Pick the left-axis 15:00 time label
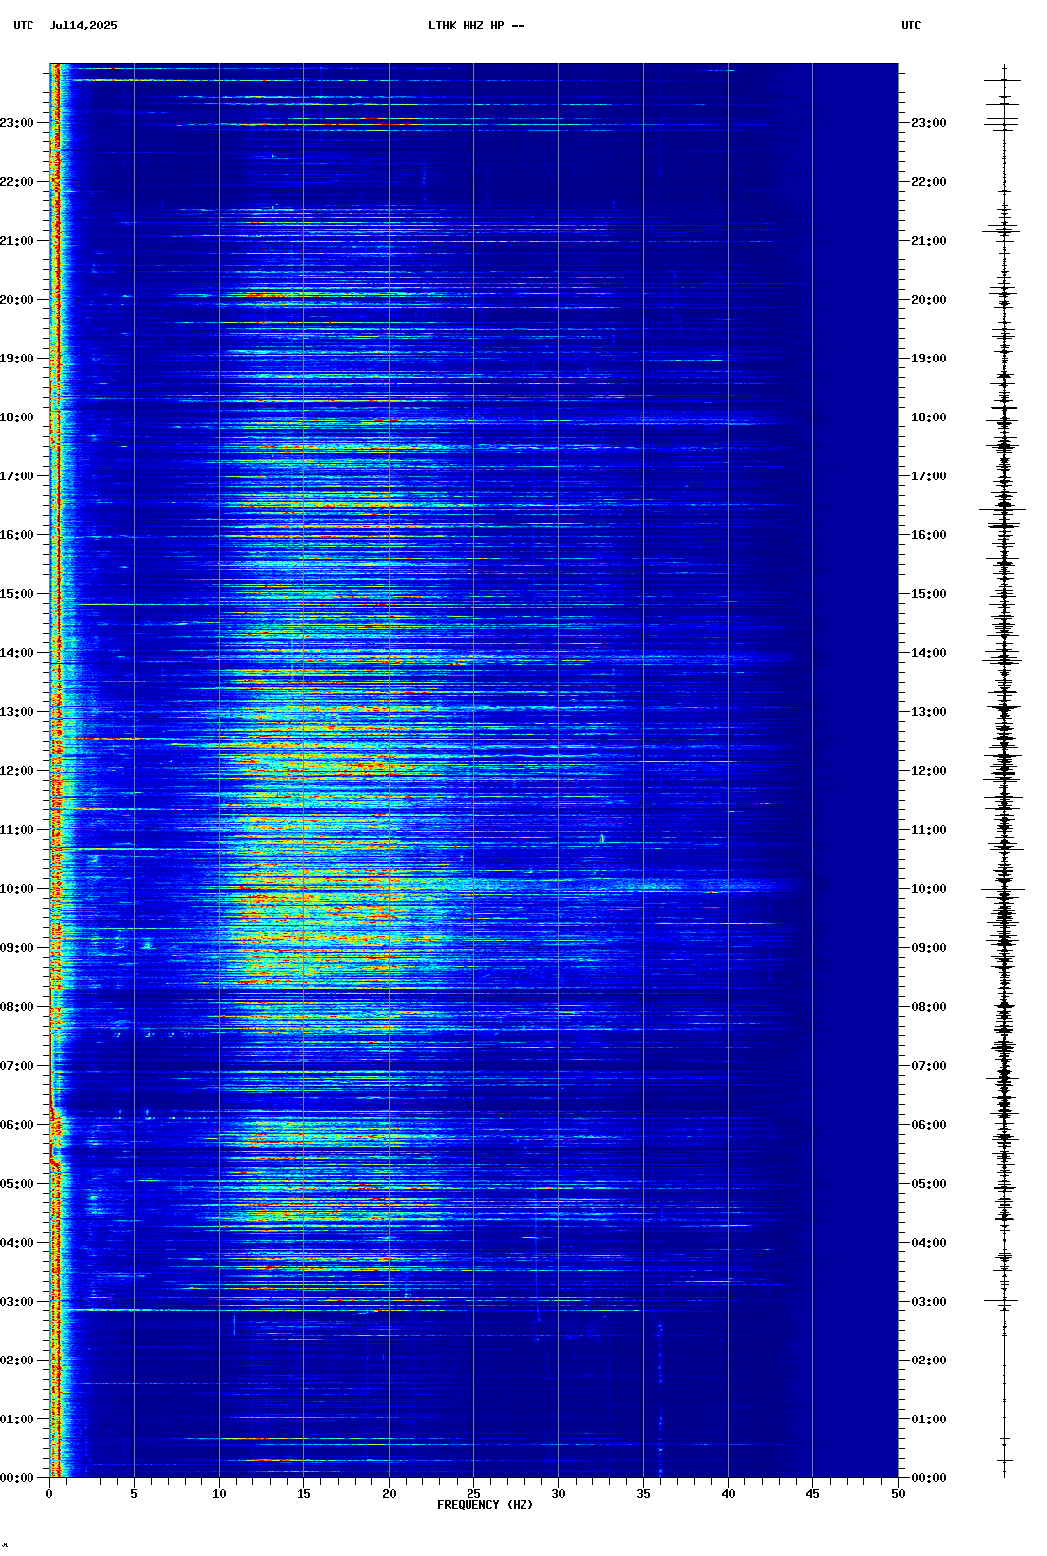The height and width of the screenshot is (1556, 1047). [x=17, y=594]
